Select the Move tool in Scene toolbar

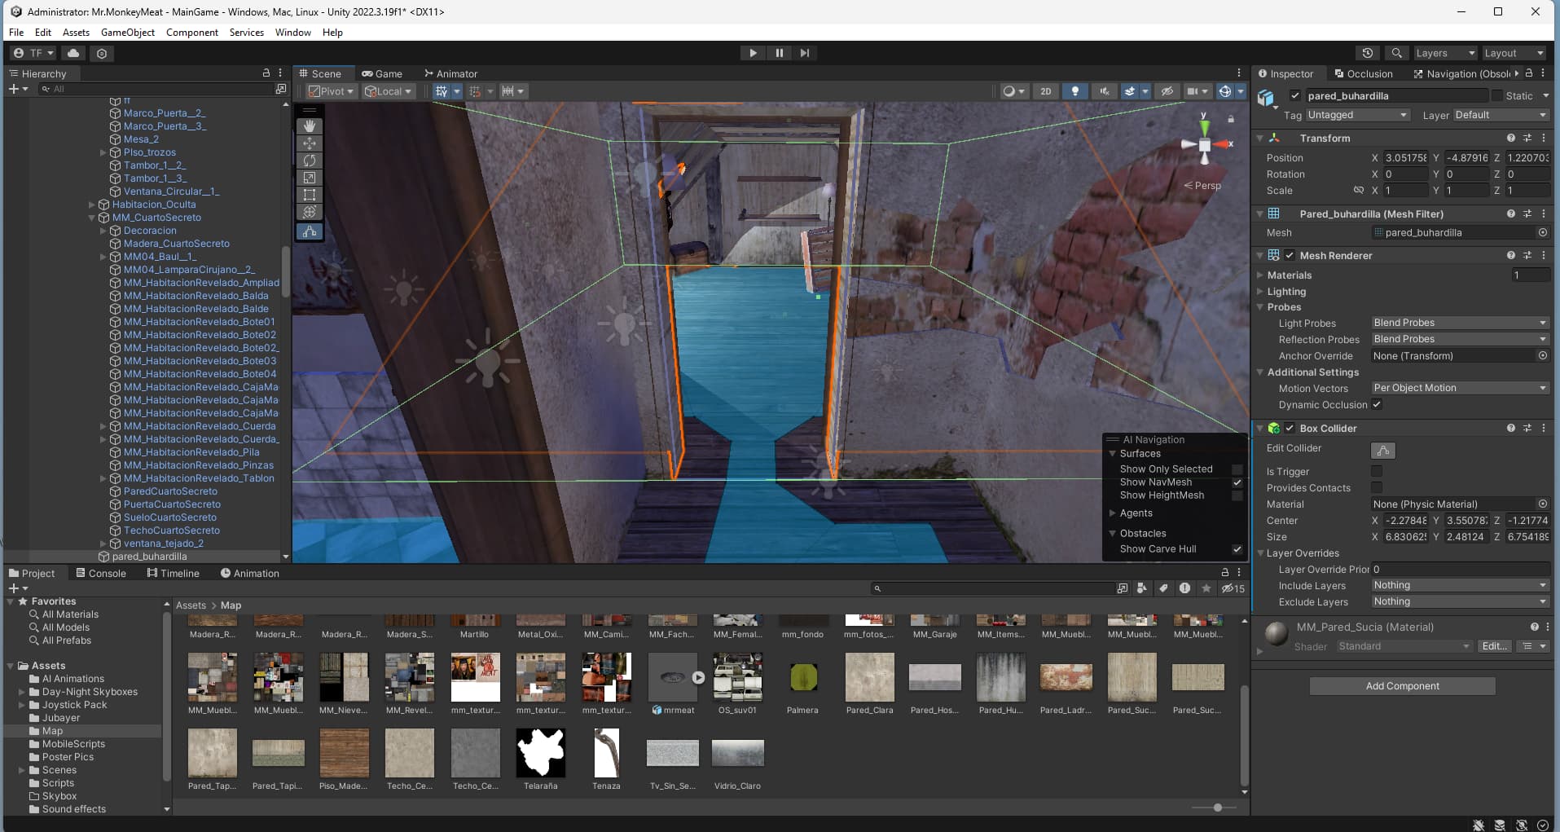coord(310,143)
